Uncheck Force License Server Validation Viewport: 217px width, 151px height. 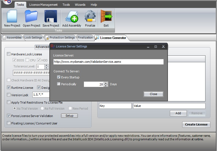(x=9, y=116)
